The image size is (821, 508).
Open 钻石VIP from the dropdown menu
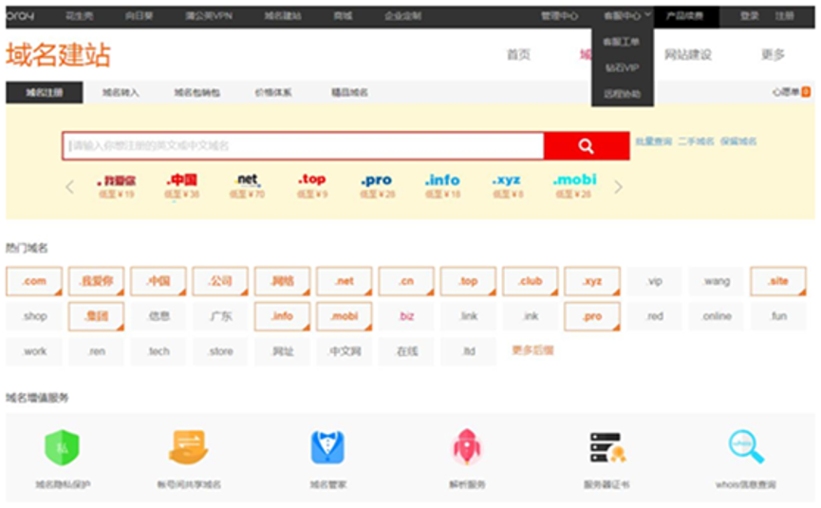[x=622, y=67]
